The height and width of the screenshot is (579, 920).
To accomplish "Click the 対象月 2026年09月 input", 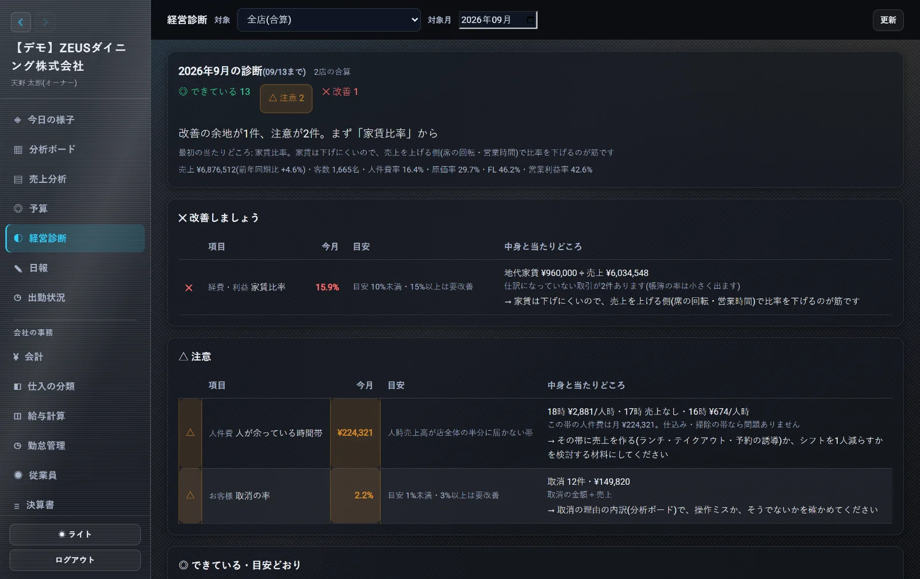I will click(498, 20).
